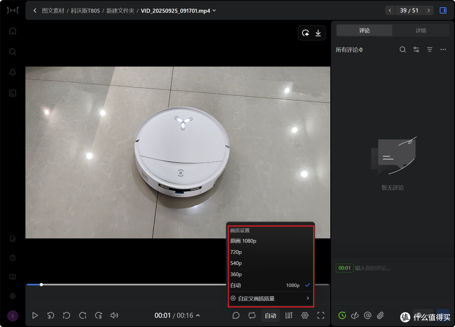Go back with the breadcrumb arrow
Screen dimensions: 455x327
35,11
